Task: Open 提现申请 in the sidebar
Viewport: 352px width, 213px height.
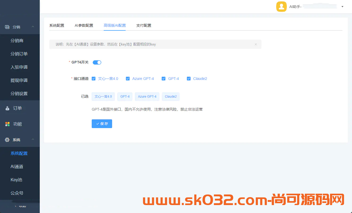Action: pos(20,80)
